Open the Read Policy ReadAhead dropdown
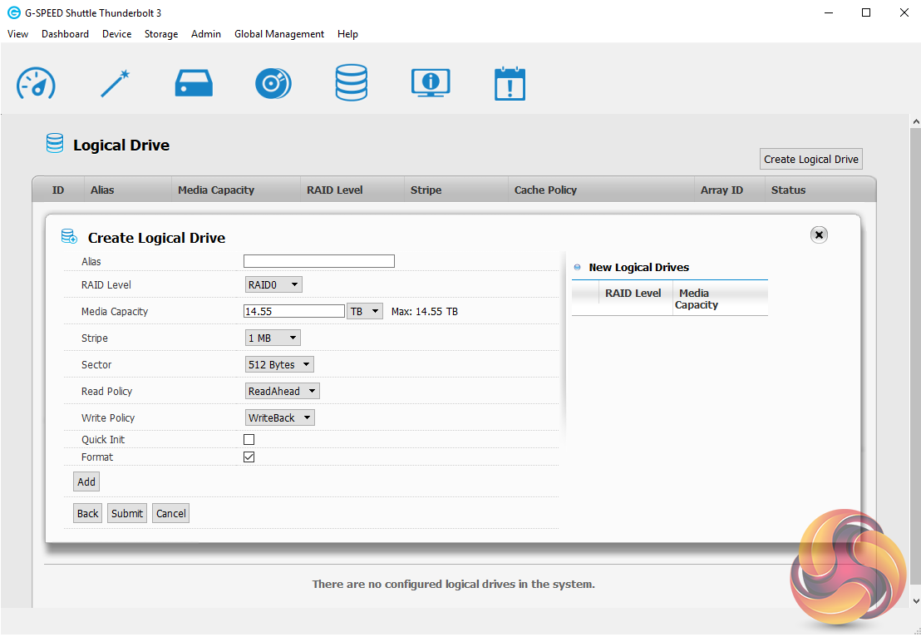This screenshot has width=921, height=637. 282,392
